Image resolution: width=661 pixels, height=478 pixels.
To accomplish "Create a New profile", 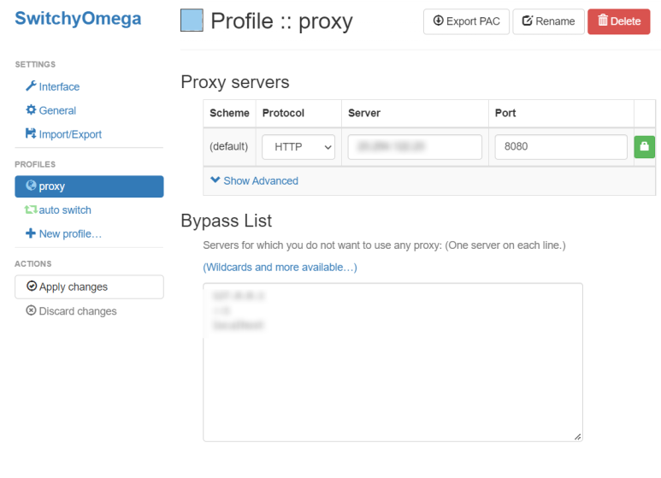I will tap(63, 233).
